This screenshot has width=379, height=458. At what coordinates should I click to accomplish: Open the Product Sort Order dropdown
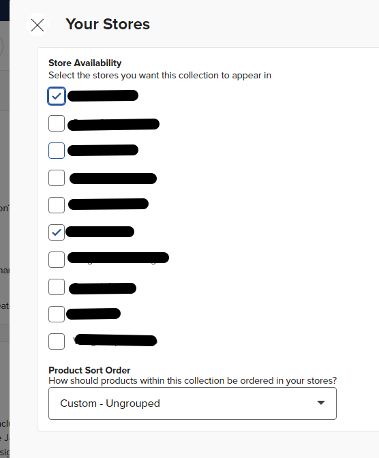tap(192, 403)
